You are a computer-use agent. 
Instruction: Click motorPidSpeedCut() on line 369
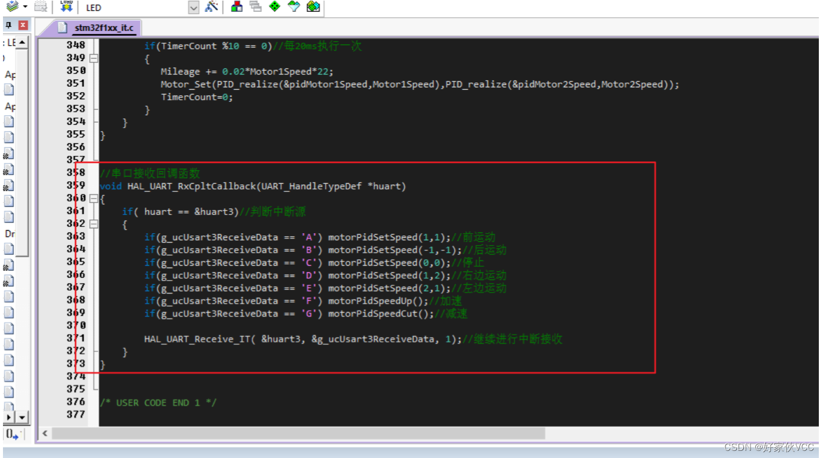tap(381, 313)
